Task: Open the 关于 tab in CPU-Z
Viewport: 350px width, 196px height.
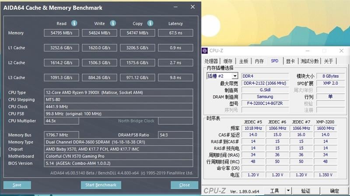Action: [x=329, y=61]
